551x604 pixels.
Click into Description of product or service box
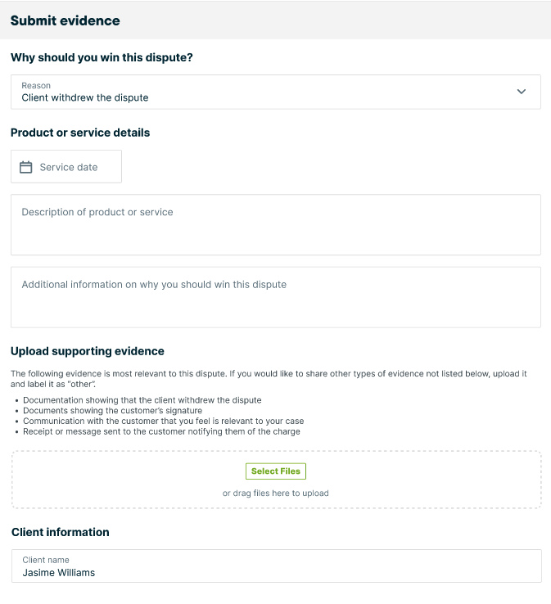point(275,224)
